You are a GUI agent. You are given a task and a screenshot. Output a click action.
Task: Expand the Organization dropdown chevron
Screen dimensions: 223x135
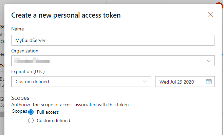pyautogui.click(x=209, y=61)
